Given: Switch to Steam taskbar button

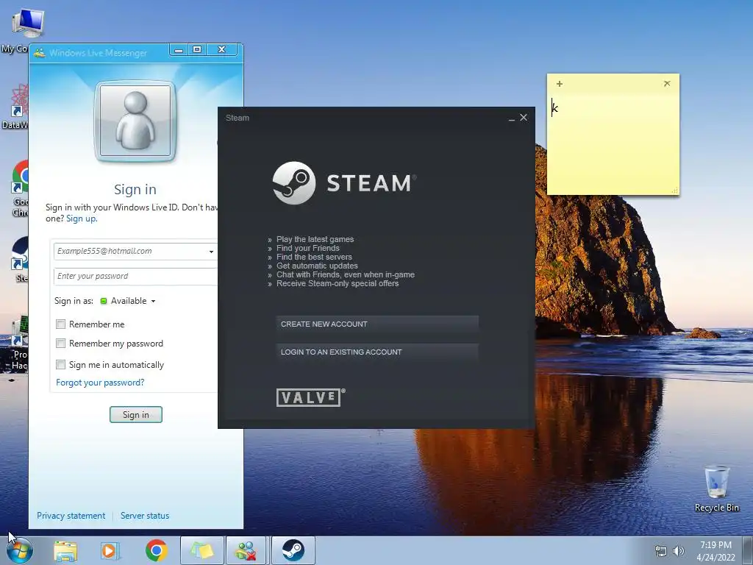Looking at the screenshot, I should pos(293,550).
